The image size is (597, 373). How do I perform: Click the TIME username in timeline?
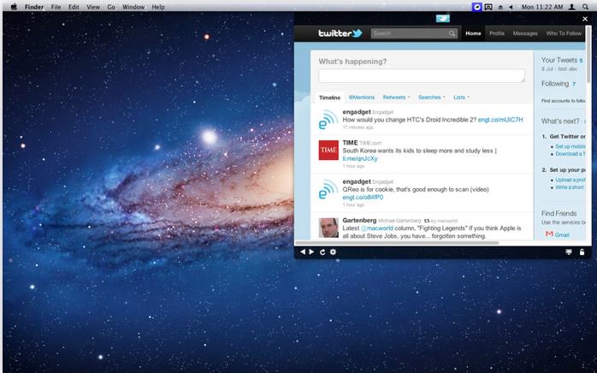coord(350,143)
